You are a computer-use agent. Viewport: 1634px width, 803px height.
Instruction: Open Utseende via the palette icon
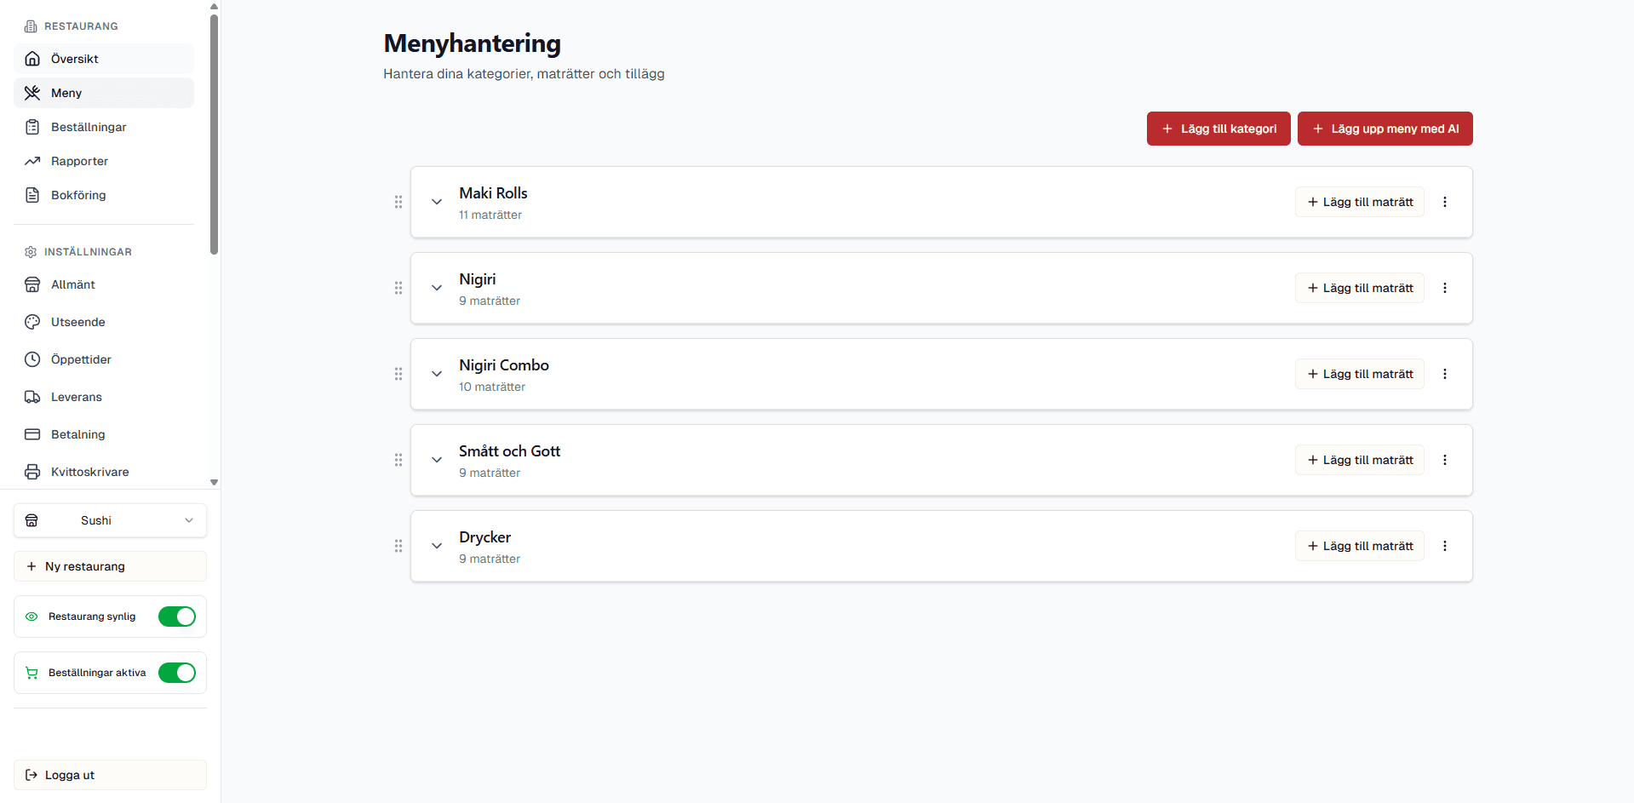coord(32,321)
